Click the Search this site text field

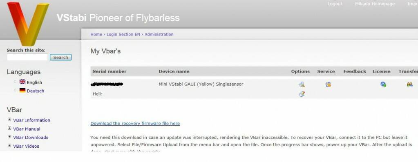pos(27,57)
